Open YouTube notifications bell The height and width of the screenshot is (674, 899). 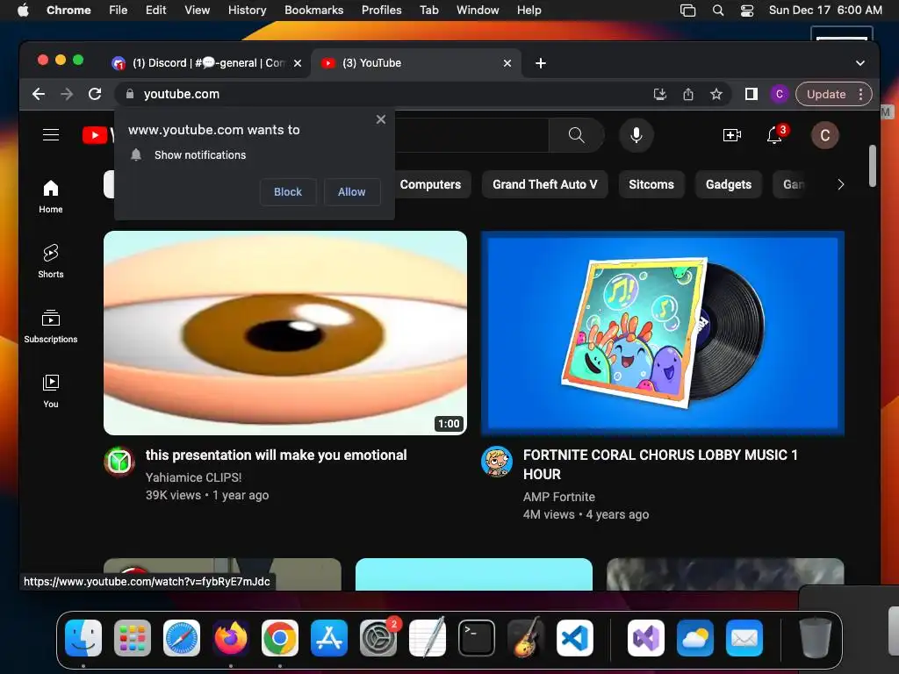tap(774, 135)
